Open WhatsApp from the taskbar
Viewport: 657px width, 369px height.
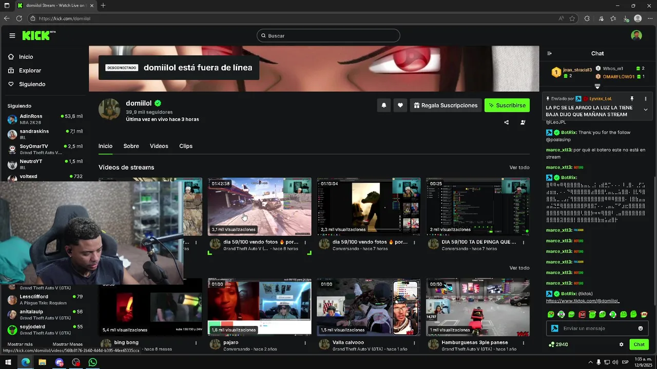[x=92, y=362]
